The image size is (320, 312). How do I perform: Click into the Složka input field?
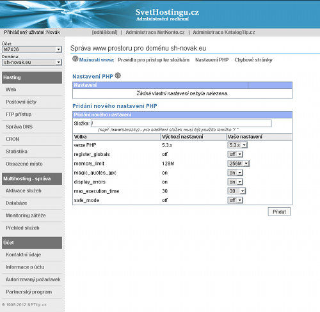(181, 123)
